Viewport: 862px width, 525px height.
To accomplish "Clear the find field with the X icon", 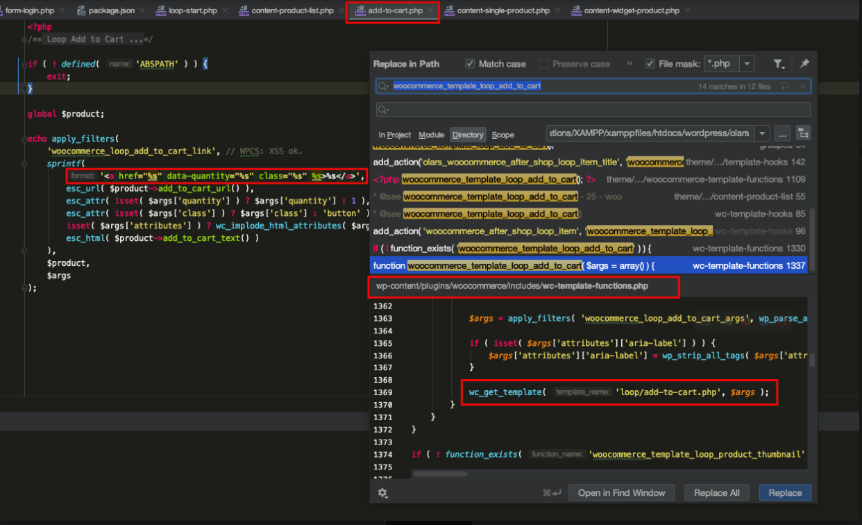I will 803,87.
